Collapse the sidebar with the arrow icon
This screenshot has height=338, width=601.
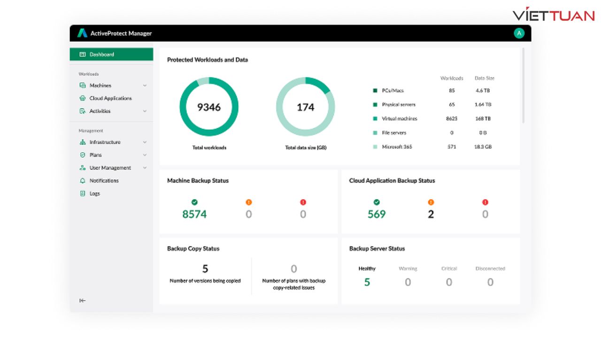tap(83, 301)
